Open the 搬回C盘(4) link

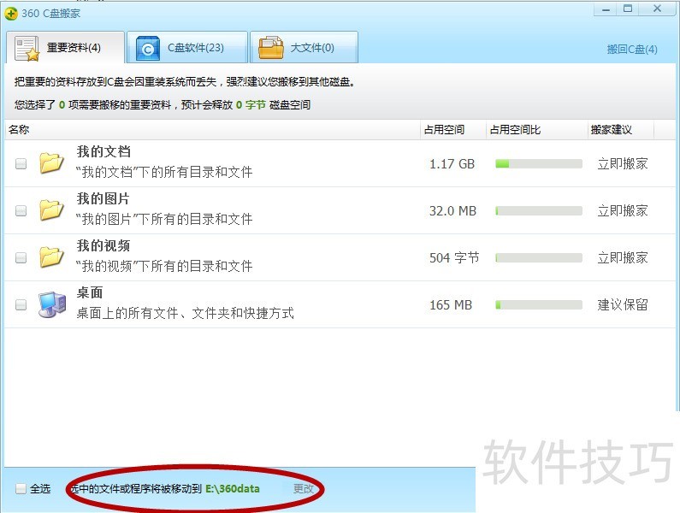(632, 50)
